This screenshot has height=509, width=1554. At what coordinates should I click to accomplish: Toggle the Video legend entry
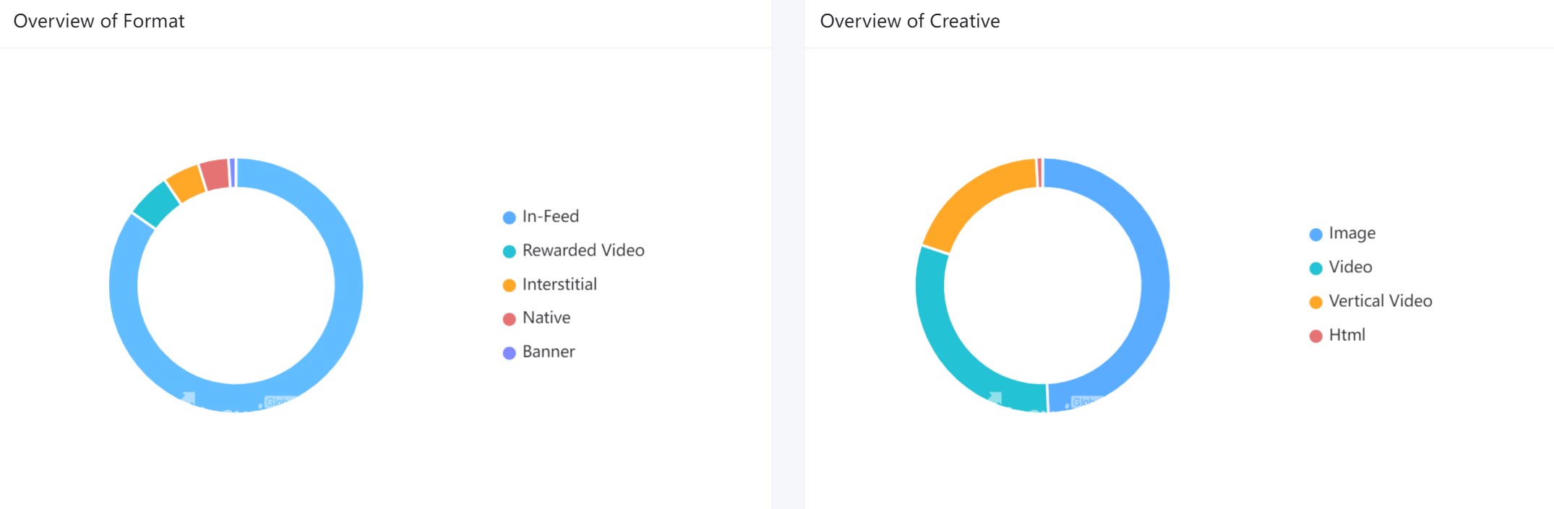1341,267
